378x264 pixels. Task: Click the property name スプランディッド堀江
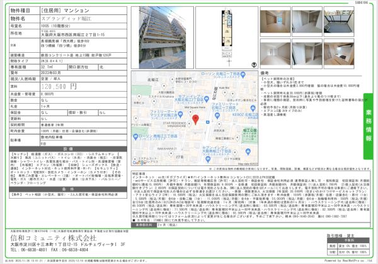coord(66,18)
